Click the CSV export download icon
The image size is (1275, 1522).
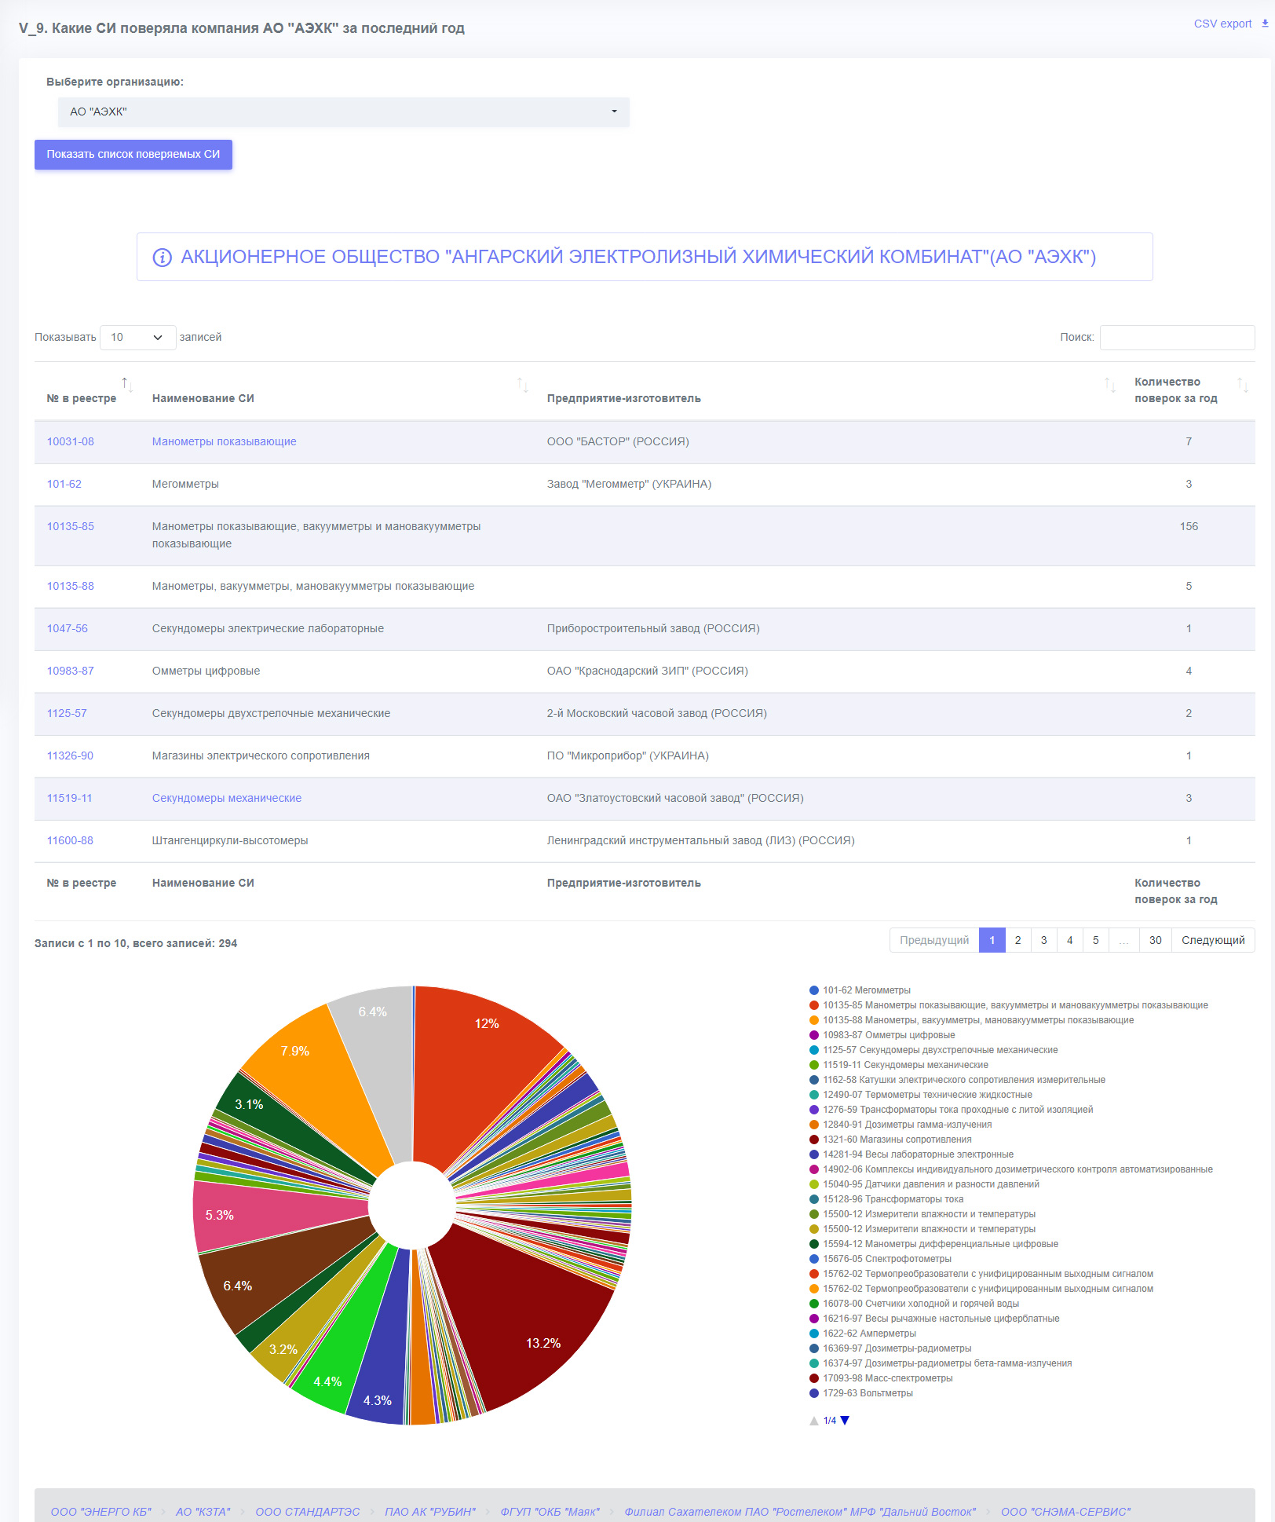[x=1265, y=24]
